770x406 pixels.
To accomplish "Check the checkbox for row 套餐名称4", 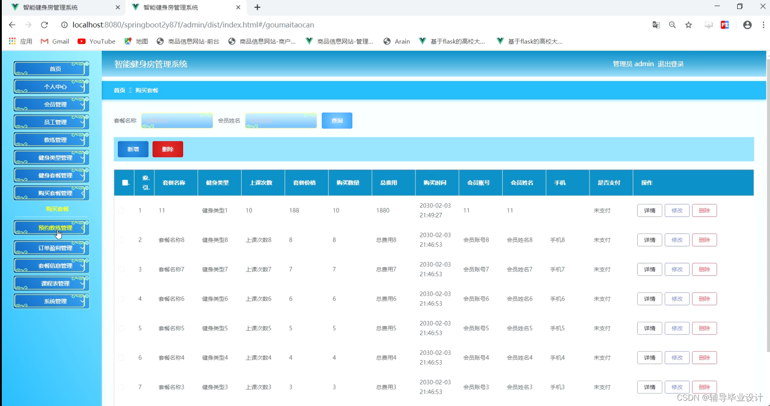I will [121, 357].
